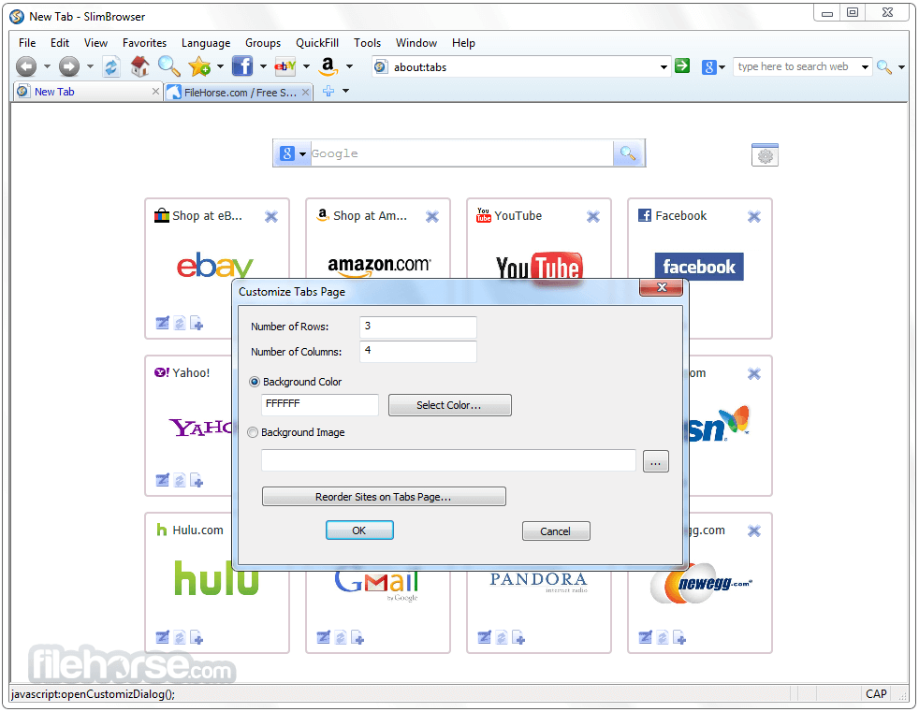Add a new tab with plus icon
Screen dimensions: 919x712
click(x=328, y=91)
